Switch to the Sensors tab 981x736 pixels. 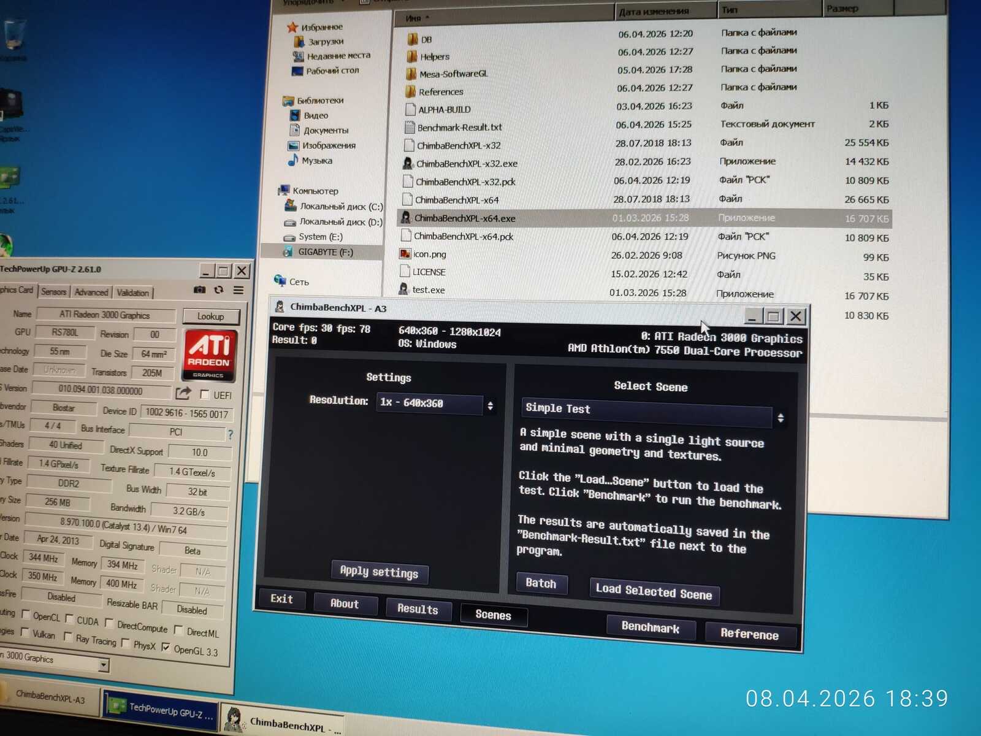(54, 292)
